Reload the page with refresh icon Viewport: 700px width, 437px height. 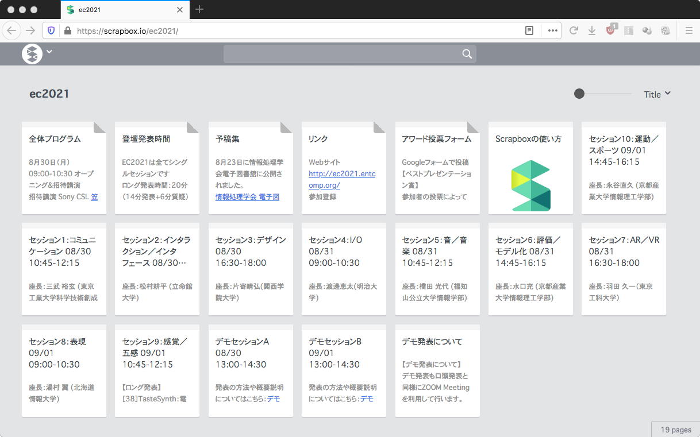pyautogui.click(x=573, y=30)
